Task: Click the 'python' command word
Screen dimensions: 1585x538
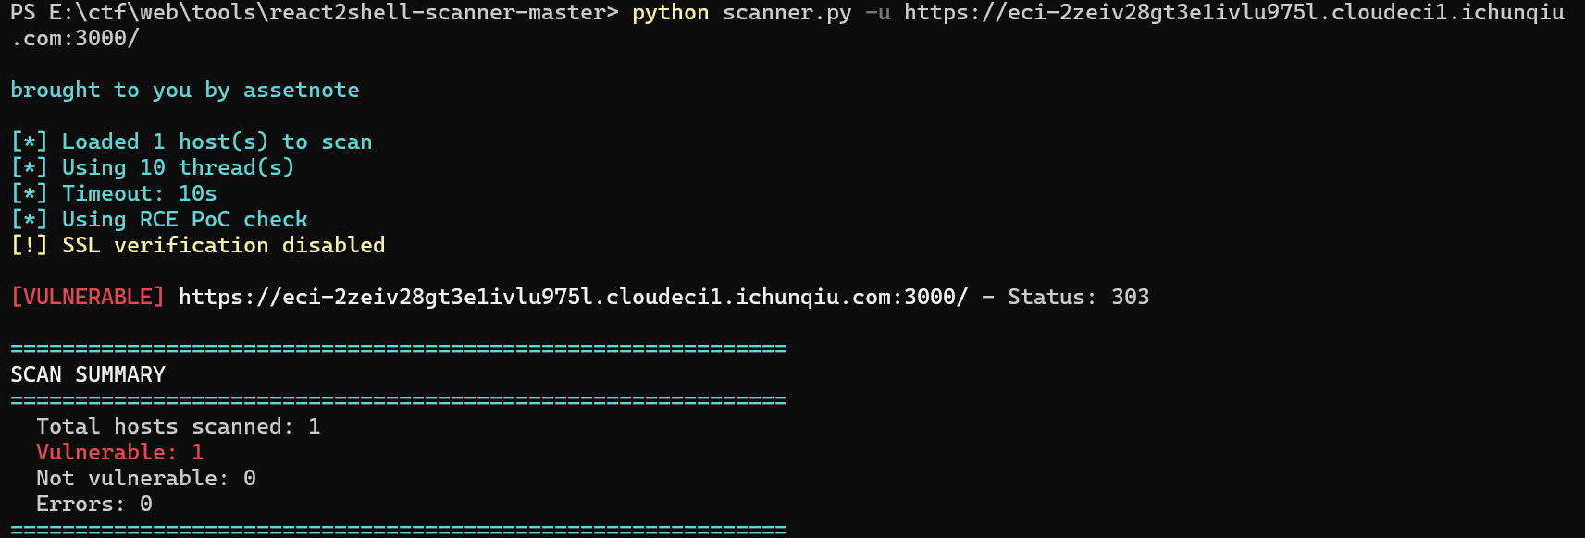Action: coord(670,13)
